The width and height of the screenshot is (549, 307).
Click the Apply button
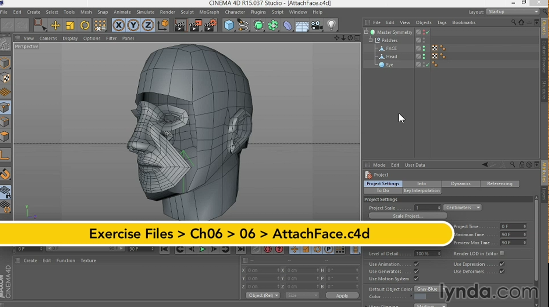pyautogui.click(x=342, y=296)
